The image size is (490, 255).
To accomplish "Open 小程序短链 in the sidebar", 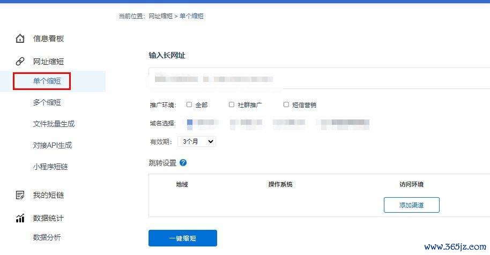I will click(50, 167).
